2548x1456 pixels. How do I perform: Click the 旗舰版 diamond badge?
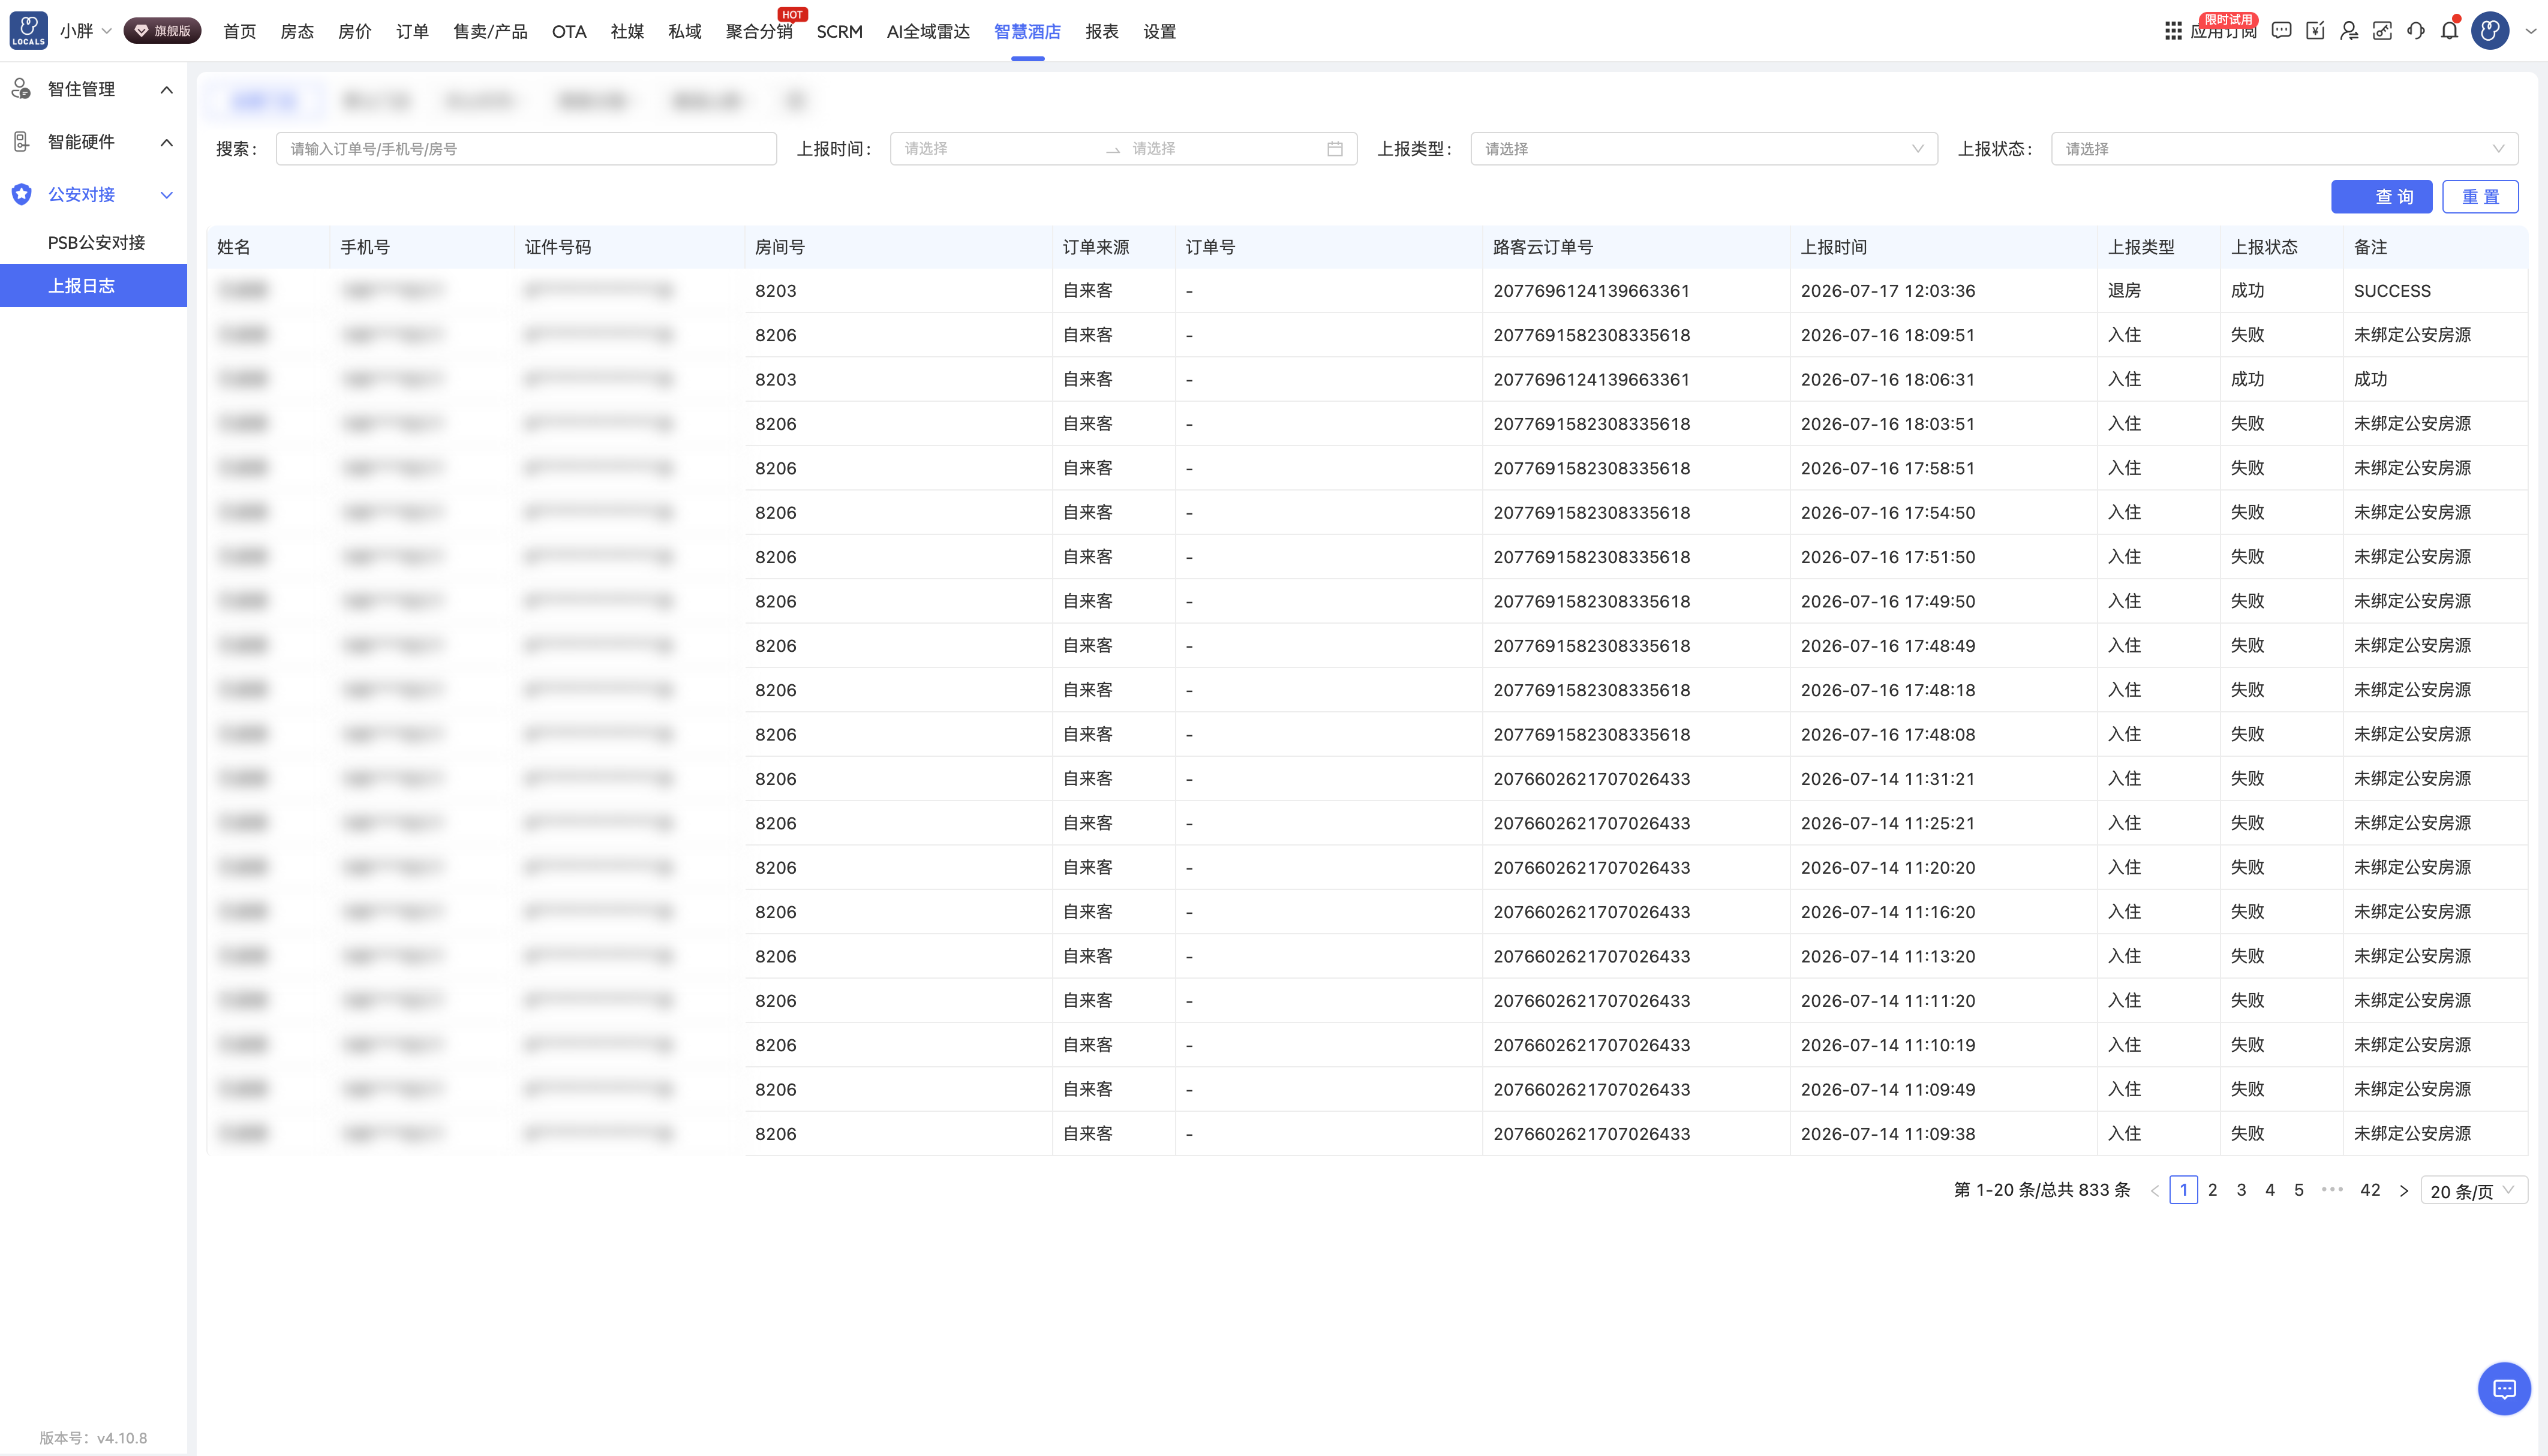[x=162, y=31]
